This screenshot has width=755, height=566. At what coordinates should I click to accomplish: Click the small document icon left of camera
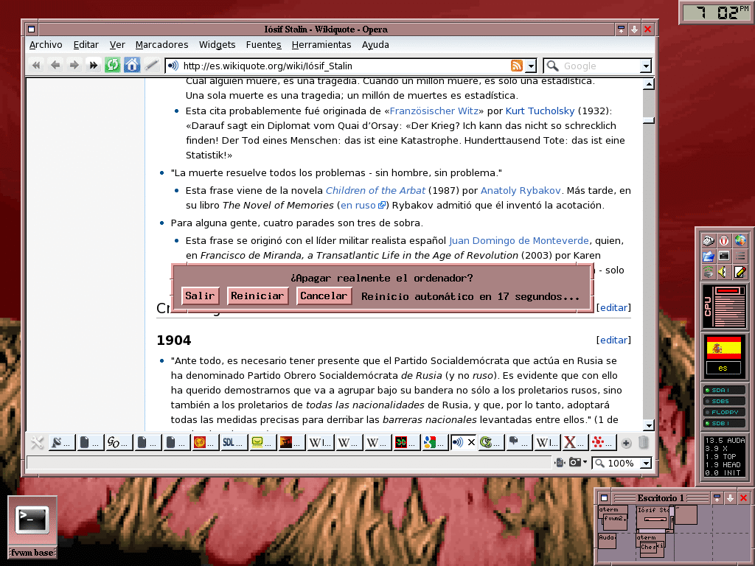(x=560, y=463)
